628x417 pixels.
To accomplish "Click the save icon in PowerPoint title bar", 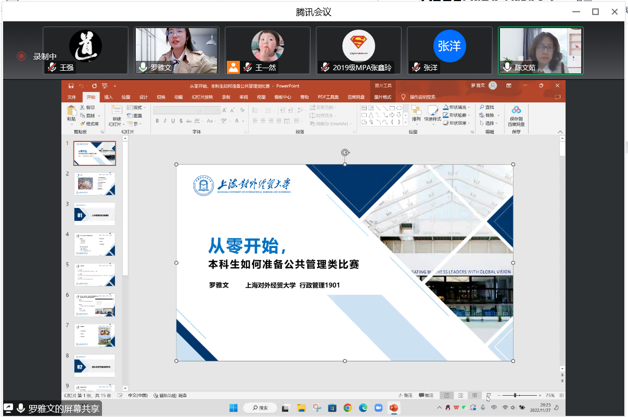I will [71, 86].
